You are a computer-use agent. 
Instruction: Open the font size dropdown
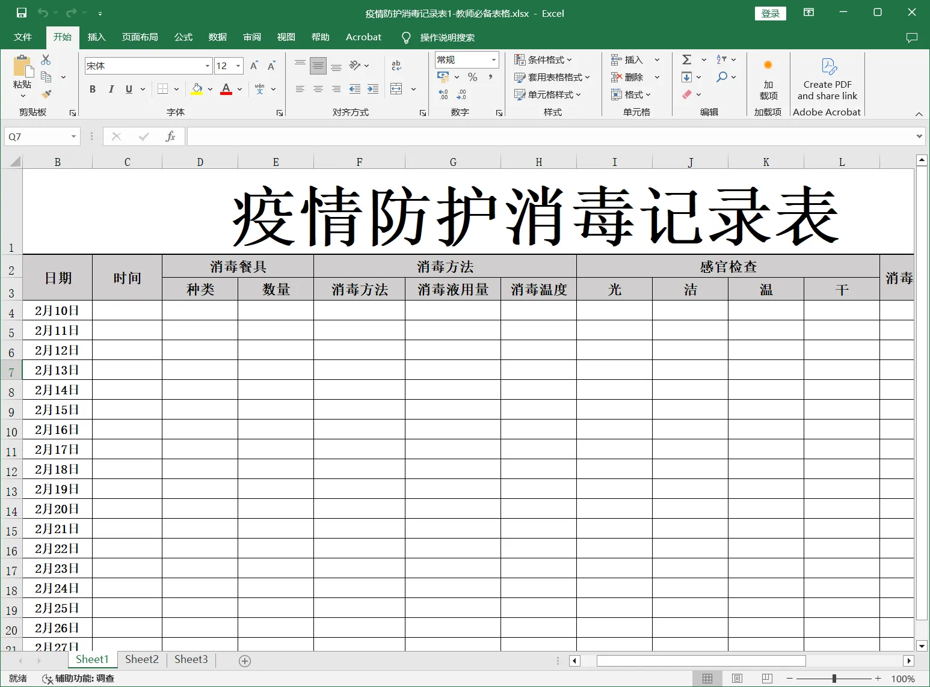[x=238, y=66]
